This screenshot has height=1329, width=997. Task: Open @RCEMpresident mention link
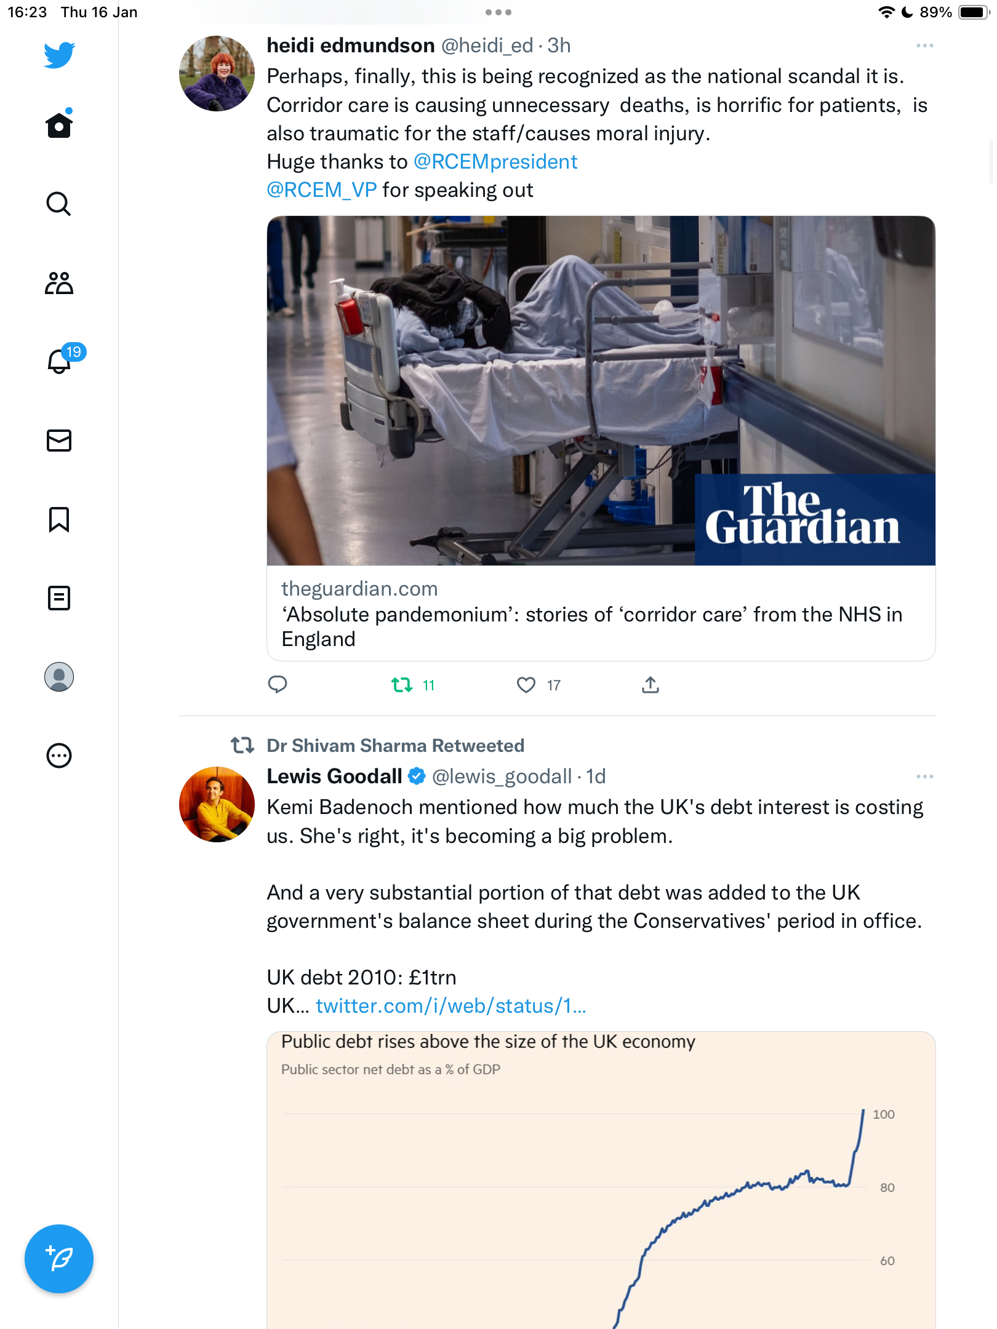point(495,161)
